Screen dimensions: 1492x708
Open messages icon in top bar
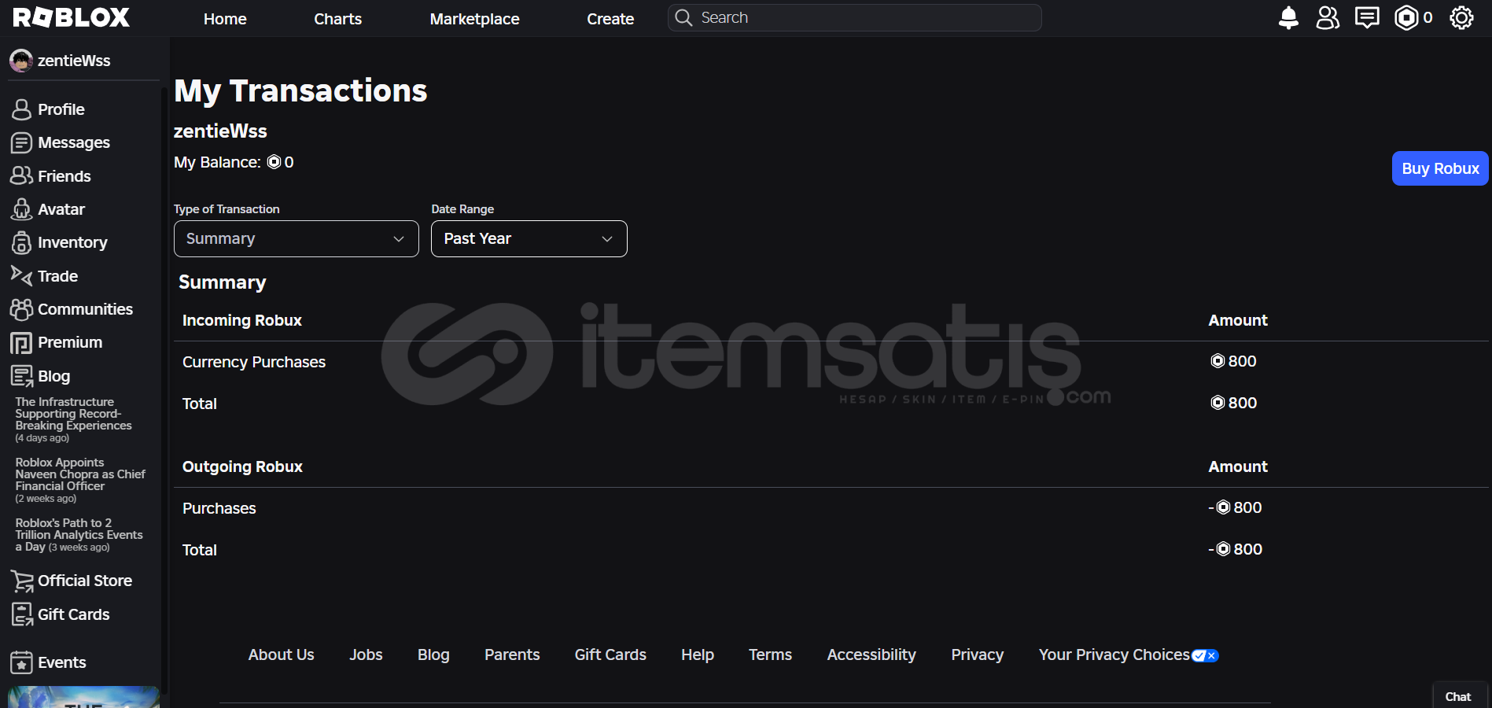click(x=1367, y=17)
